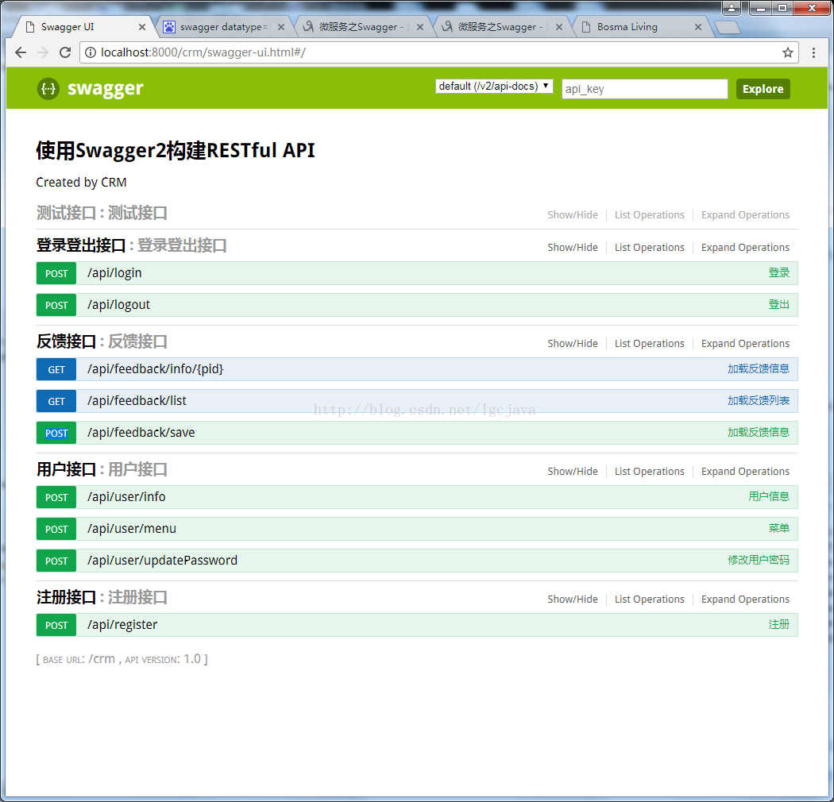The image size is (834, 802).
Task: Click the 用户信息 description link
Action: [x=769, y=496]
